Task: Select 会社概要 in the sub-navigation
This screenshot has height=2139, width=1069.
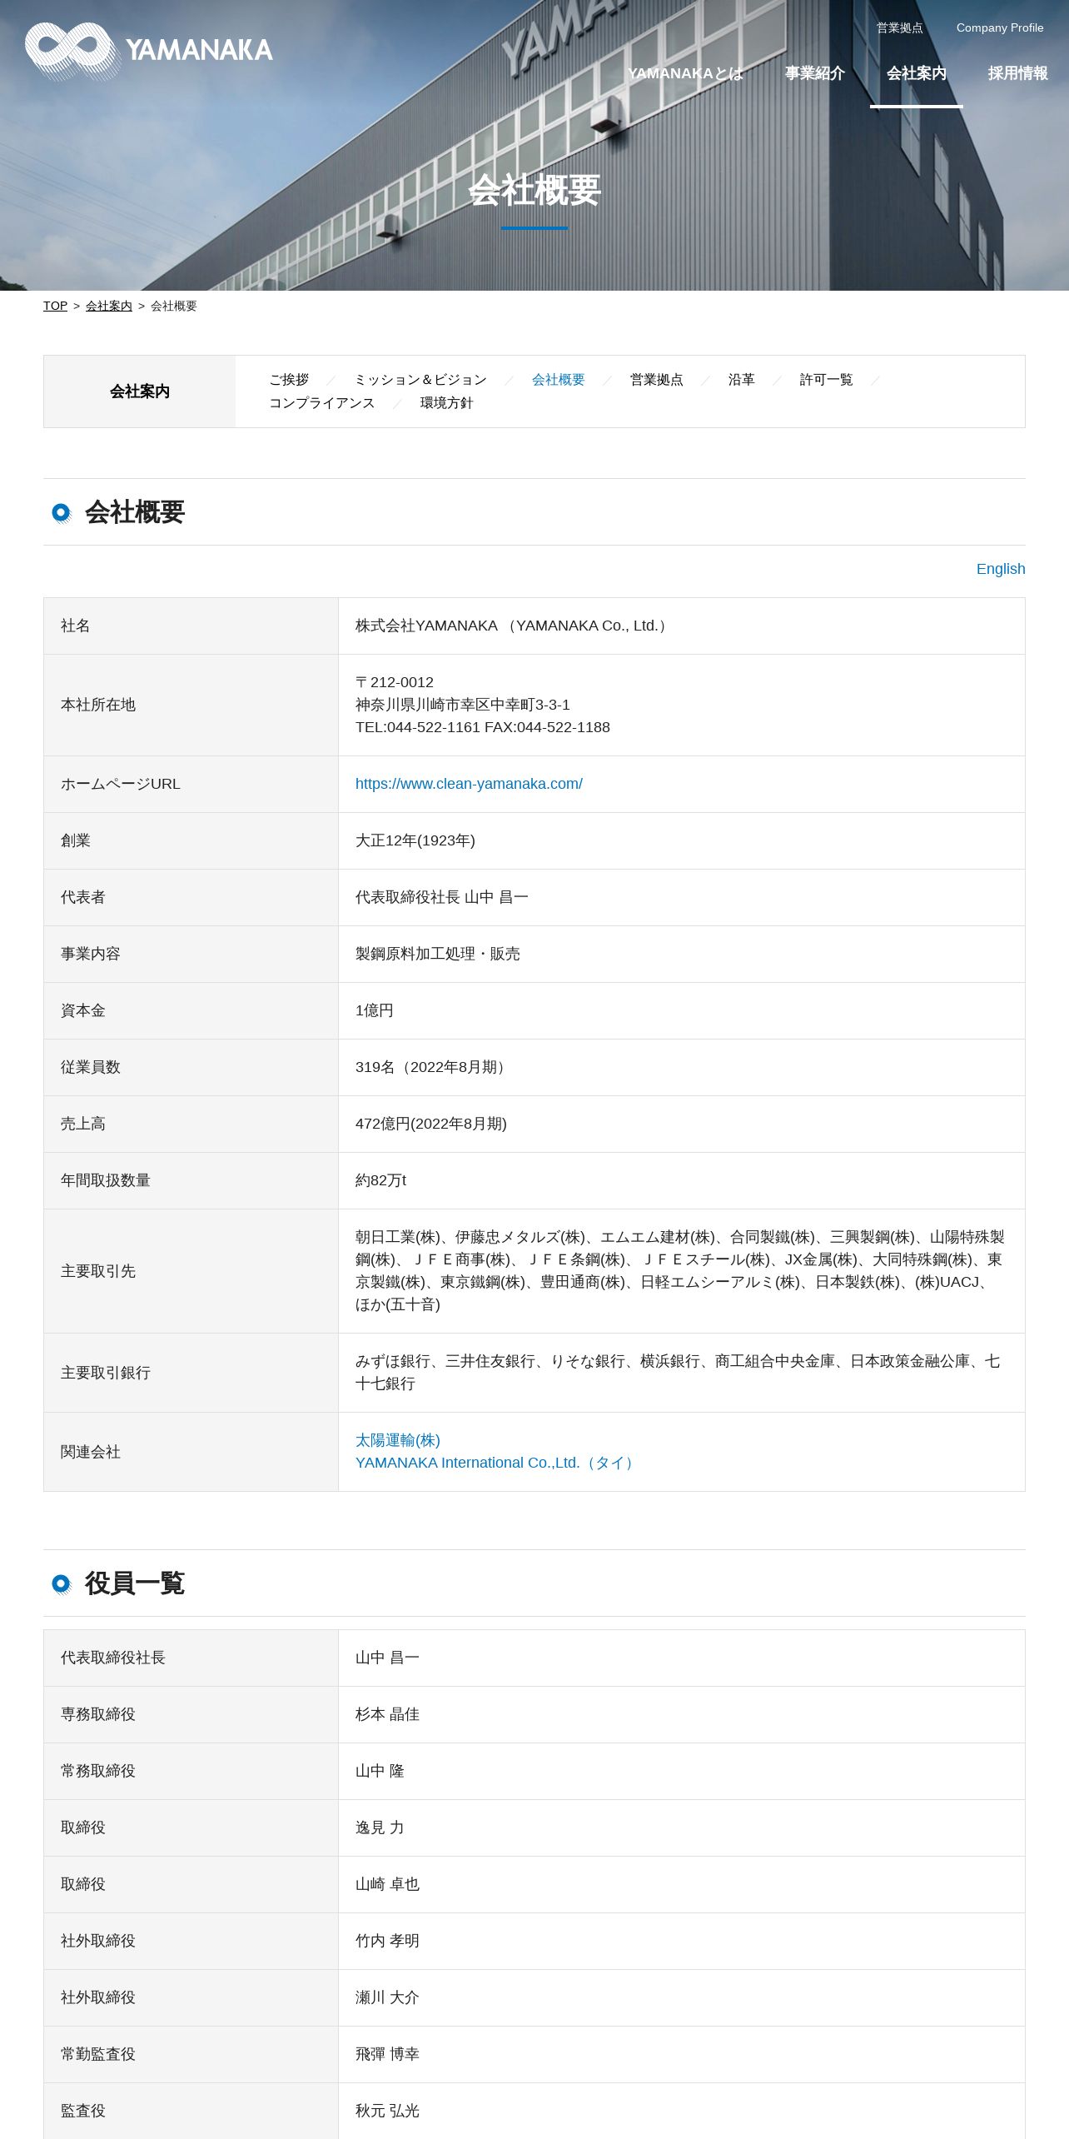Action: [558, 380]
